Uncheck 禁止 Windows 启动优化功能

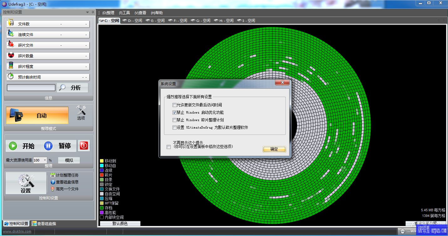[175, 112]
